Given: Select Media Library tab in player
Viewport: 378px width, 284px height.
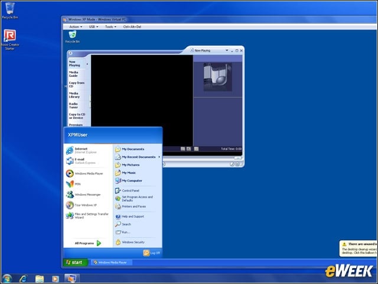Looking at the screenshot, I should [74, 95].
